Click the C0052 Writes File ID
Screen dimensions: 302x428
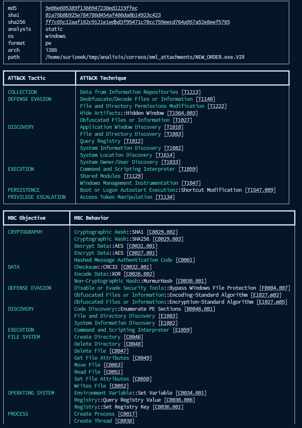coord(119,386)
